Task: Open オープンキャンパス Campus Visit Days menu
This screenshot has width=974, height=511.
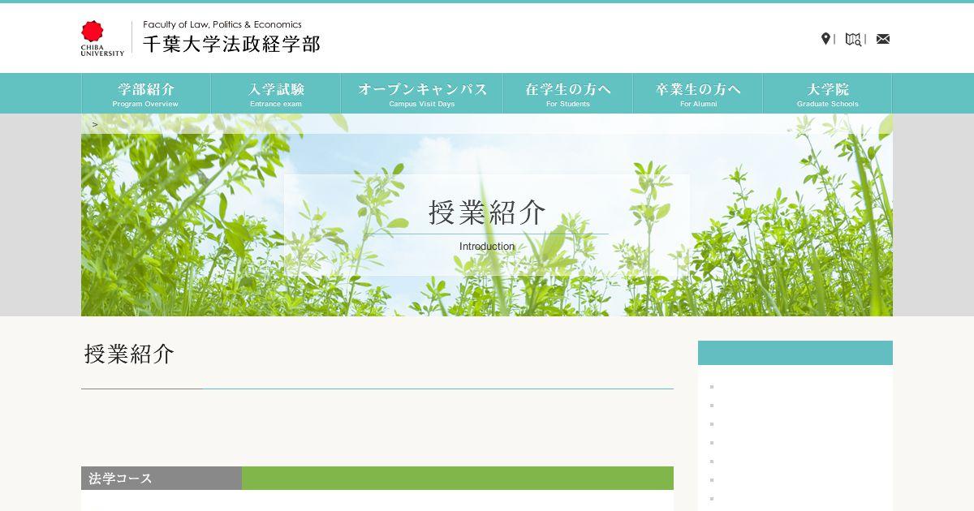Action: 422,93
